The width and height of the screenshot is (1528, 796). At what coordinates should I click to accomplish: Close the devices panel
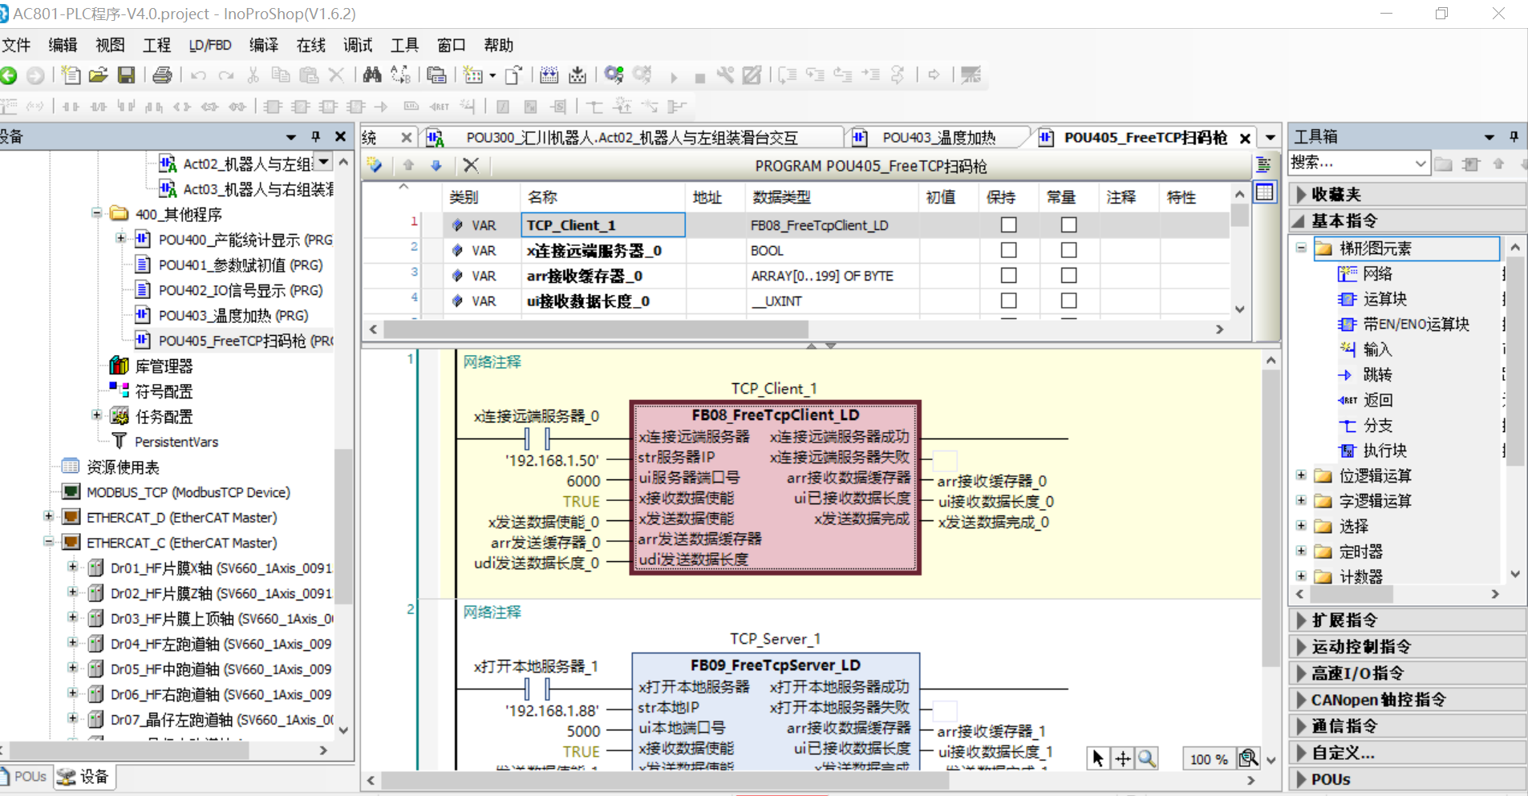pyautogui.click(x=340, y=136)
